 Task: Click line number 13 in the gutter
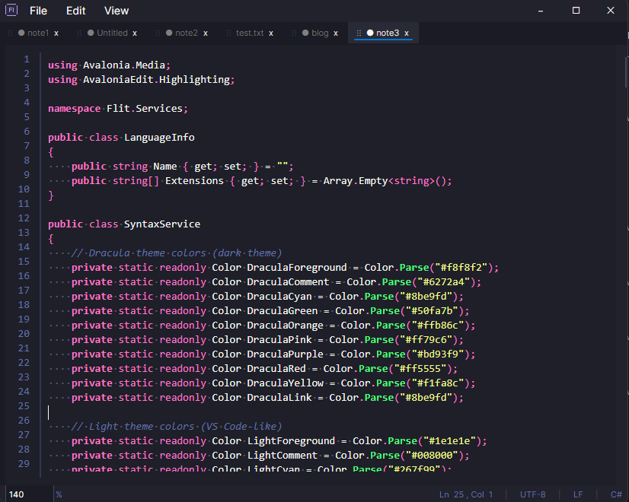point(24,233)
